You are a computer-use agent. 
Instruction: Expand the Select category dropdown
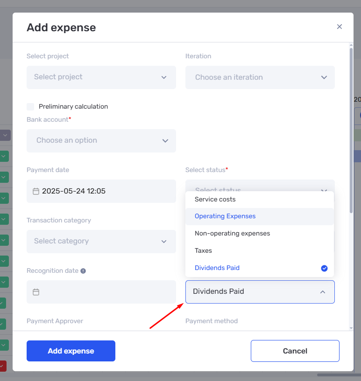[101, 242]
